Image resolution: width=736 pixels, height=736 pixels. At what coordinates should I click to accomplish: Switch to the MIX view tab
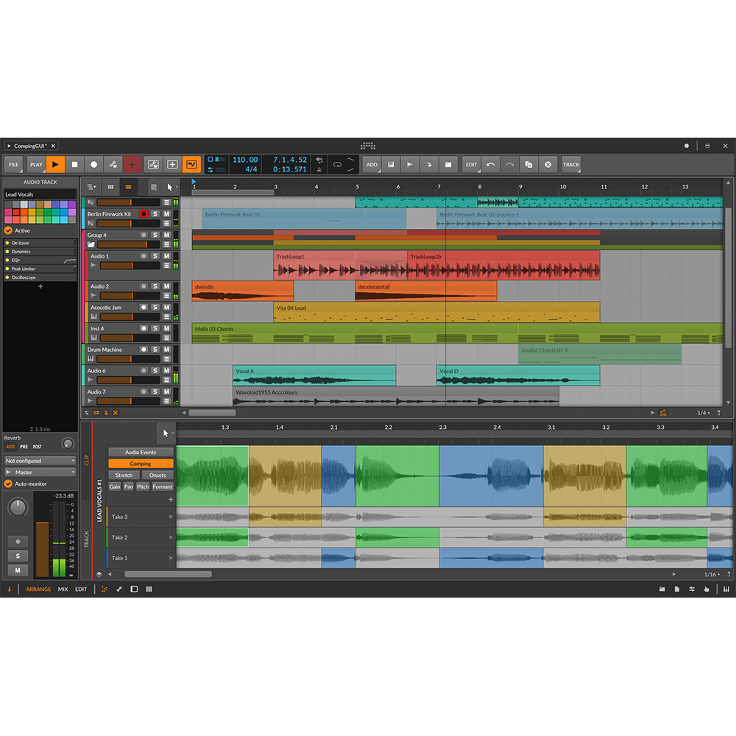point(63,589)
